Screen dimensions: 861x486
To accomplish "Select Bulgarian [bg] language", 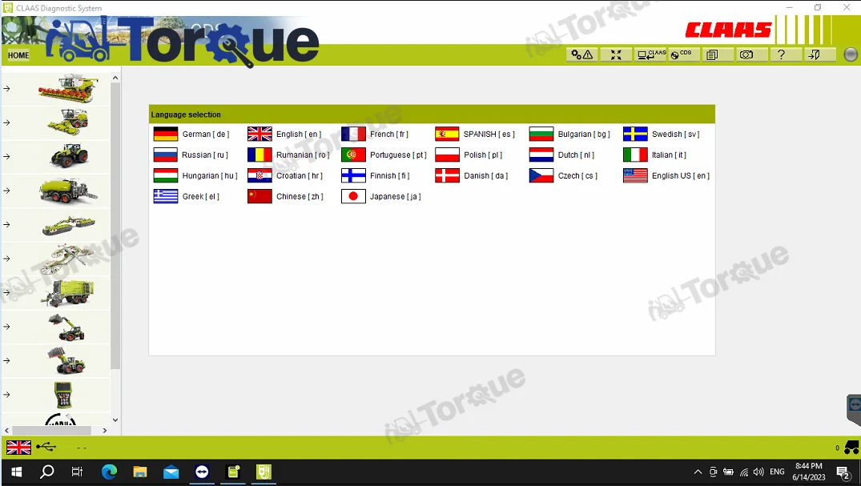I will click(570, 134).
